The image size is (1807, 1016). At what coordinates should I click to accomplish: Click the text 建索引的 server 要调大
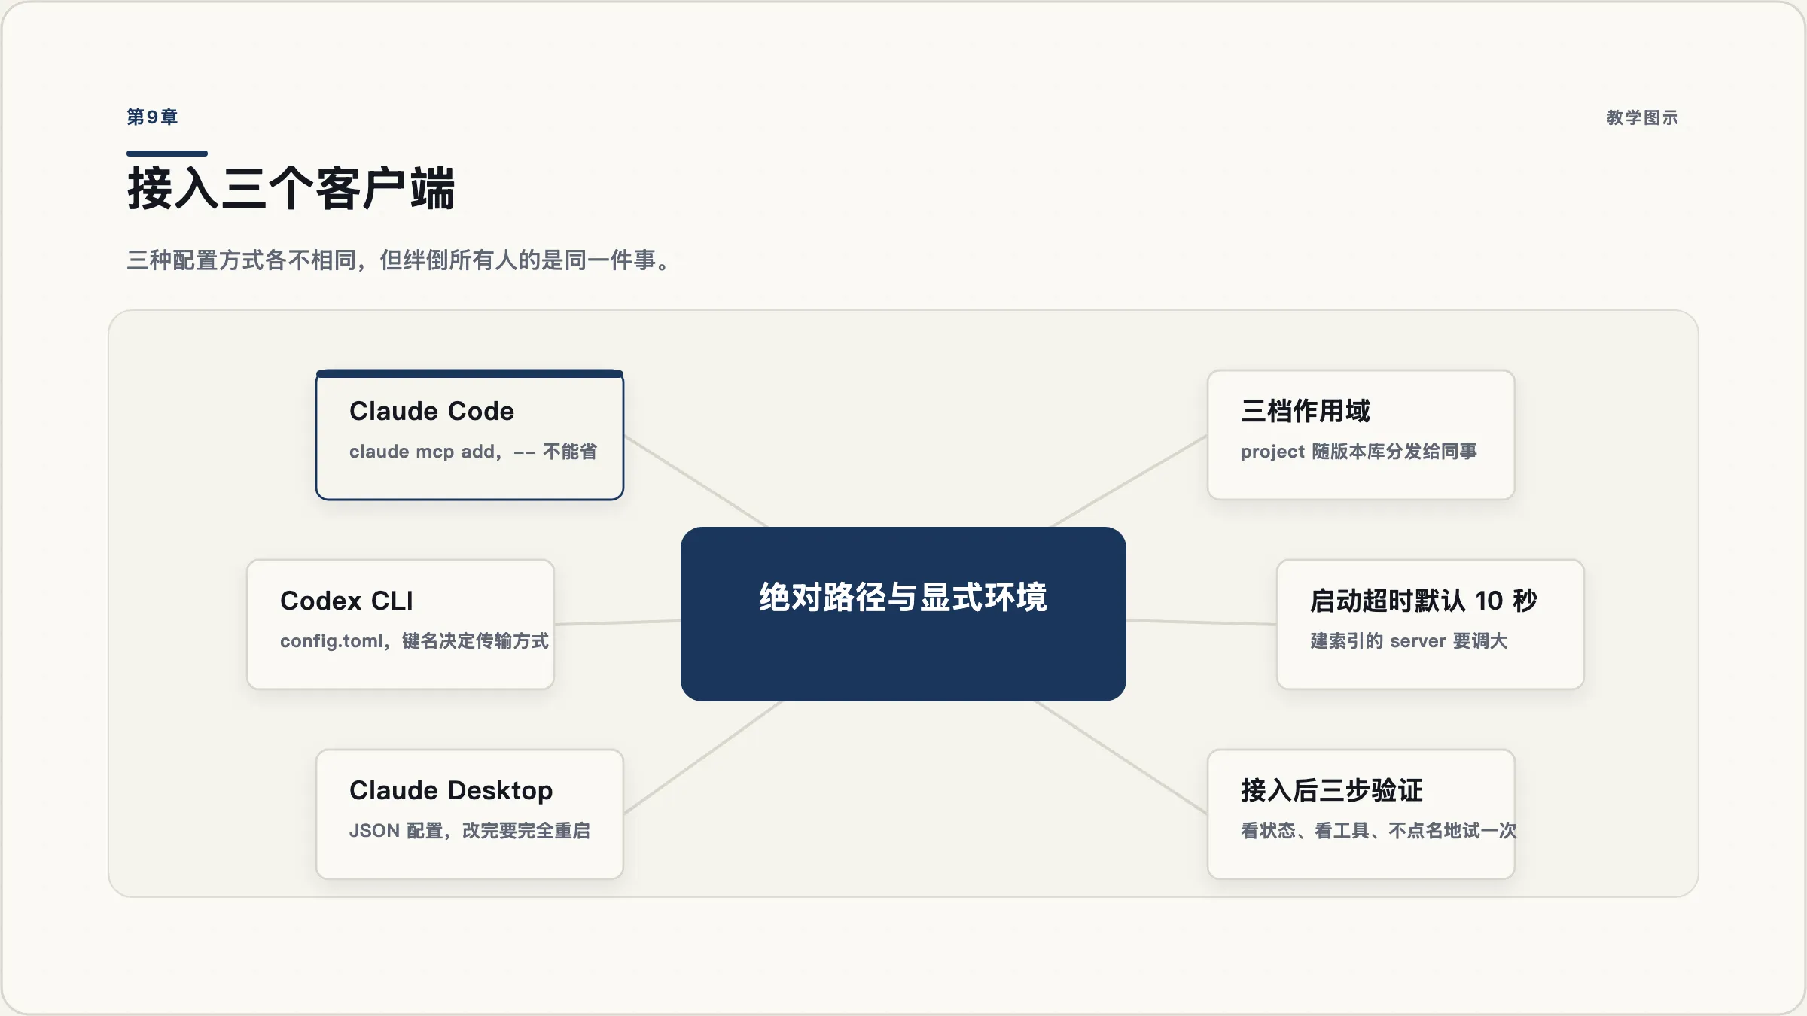point(1409,641)
